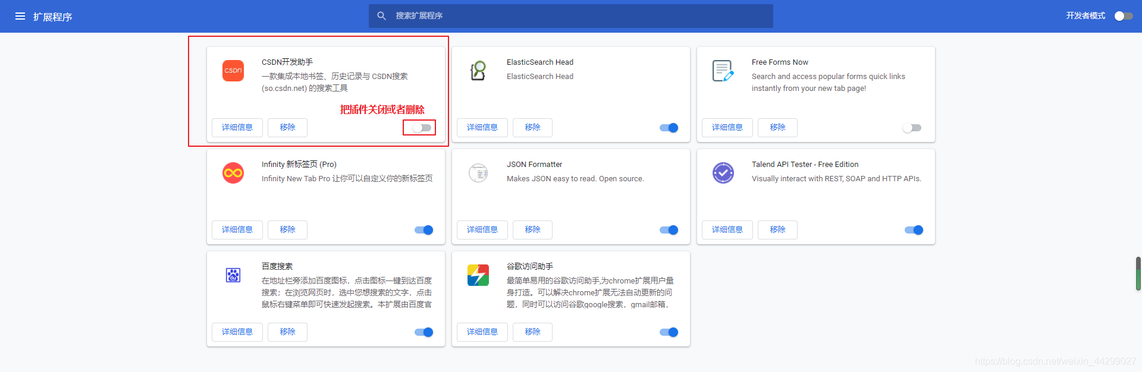The width and height of the screenshot is (1142, 372).
Task: Select Talend API Tester - Free Edition title
Action: click(805, 165)
